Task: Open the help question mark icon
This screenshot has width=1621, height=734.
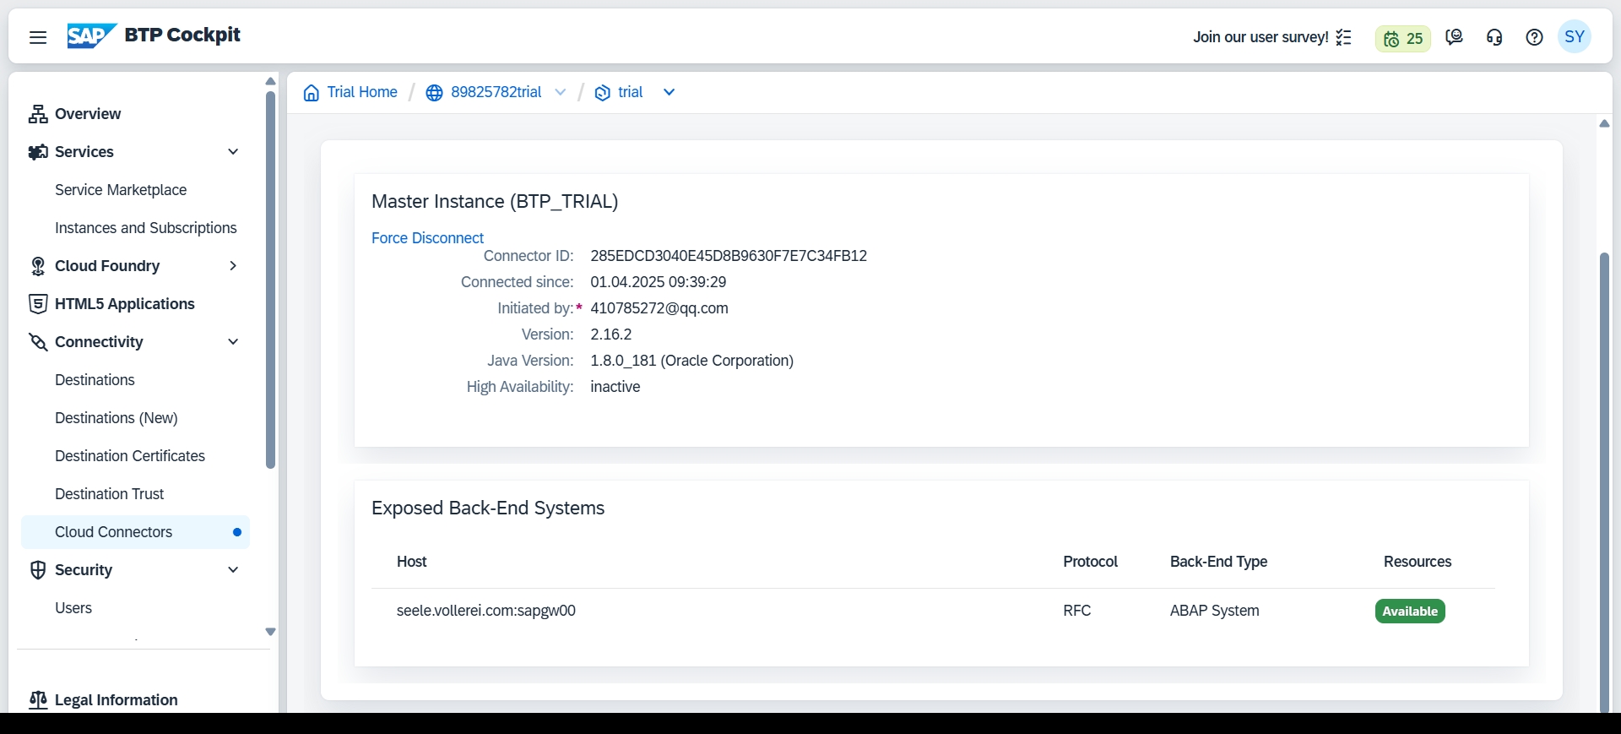Action: 1534,37
